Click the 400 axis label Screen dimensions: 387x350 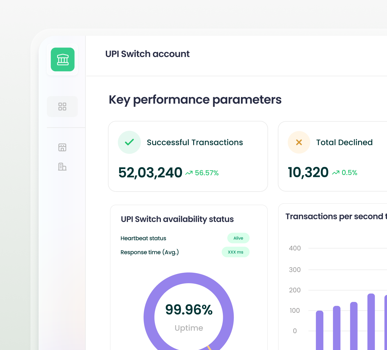click(x=295, y=248)
